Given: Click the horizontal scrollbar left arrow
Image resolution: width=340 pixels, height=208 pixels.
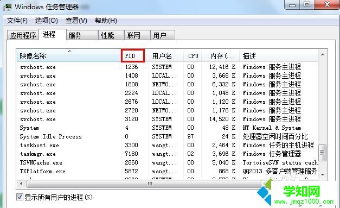Looking at the screenshot, I should [x=21, y=184].
